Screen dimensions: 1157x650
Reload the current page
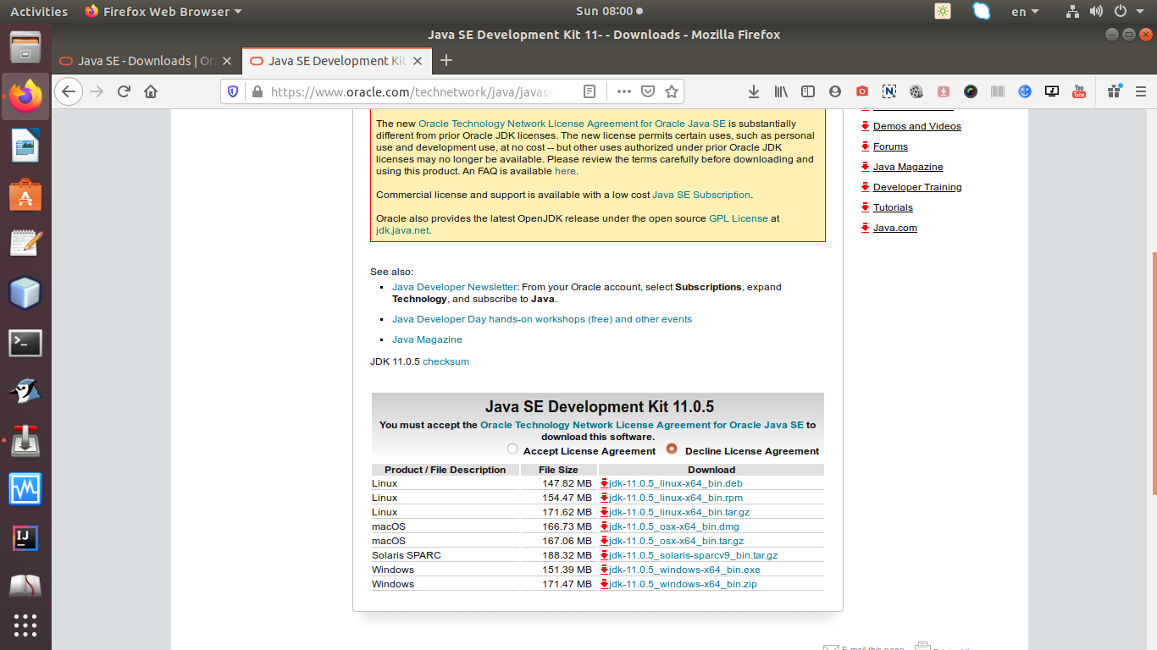124,91
